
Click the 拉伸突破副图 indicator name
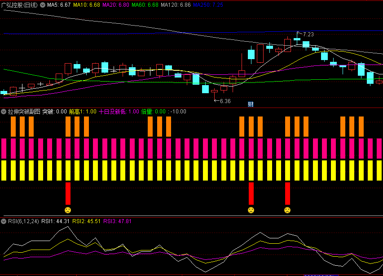(24, 112)
